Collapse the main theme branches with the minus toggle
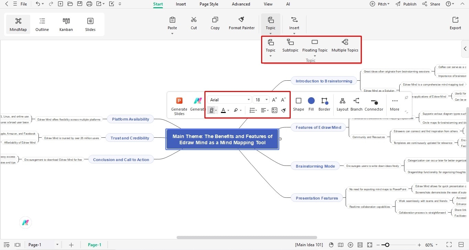 tap(281, 139)
